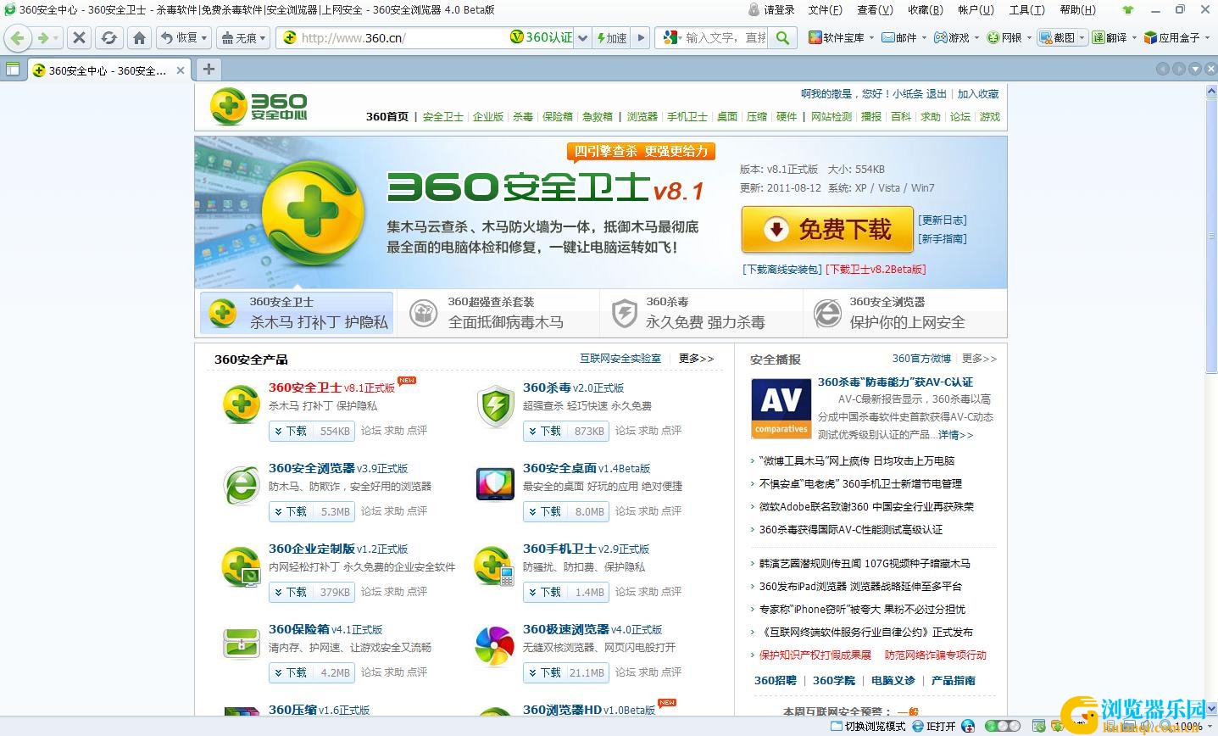Click the 360杀毒 green shield icon
Image resolution: width=1218 pixels, height=736 pixels.
(495, 405)
